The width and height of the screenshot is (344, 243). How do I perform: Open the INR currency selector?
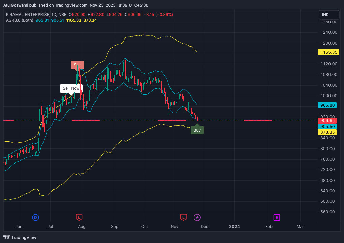coord(329,15)
